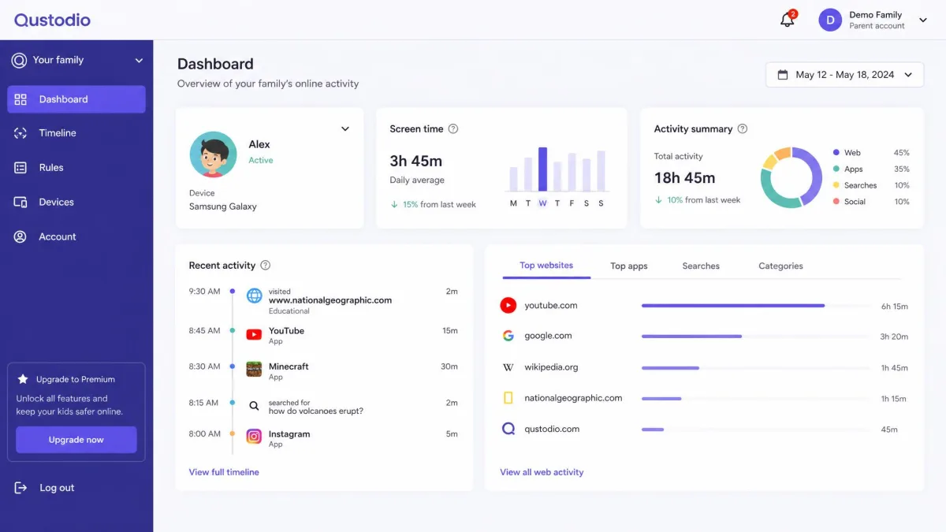Click the calendar icon in date picker
This screenshot has width=946, height=532.
pos(783,75)
